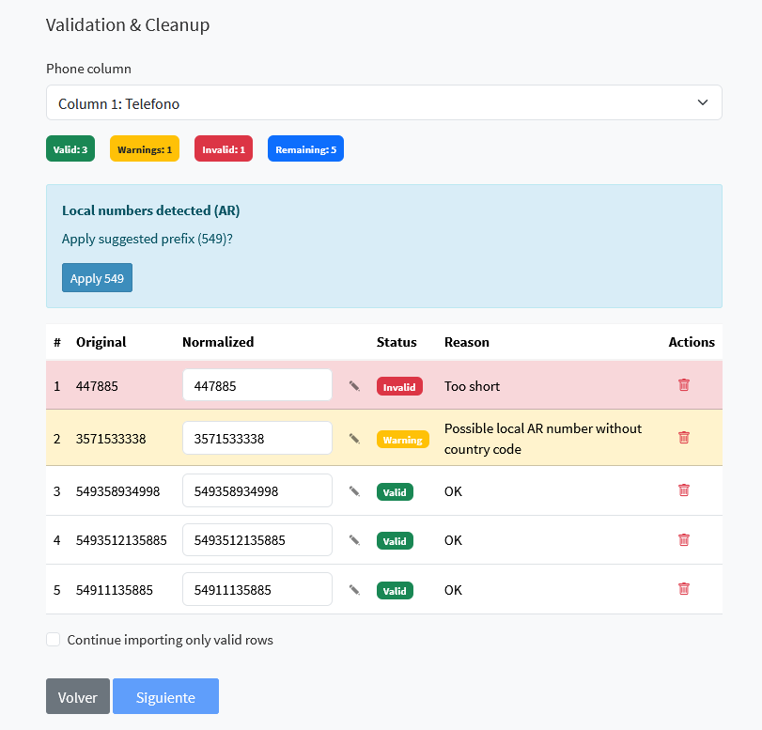Viewport: 762px width, 730px height.
Task: Apply the 549 prefix
Action: 97,278
